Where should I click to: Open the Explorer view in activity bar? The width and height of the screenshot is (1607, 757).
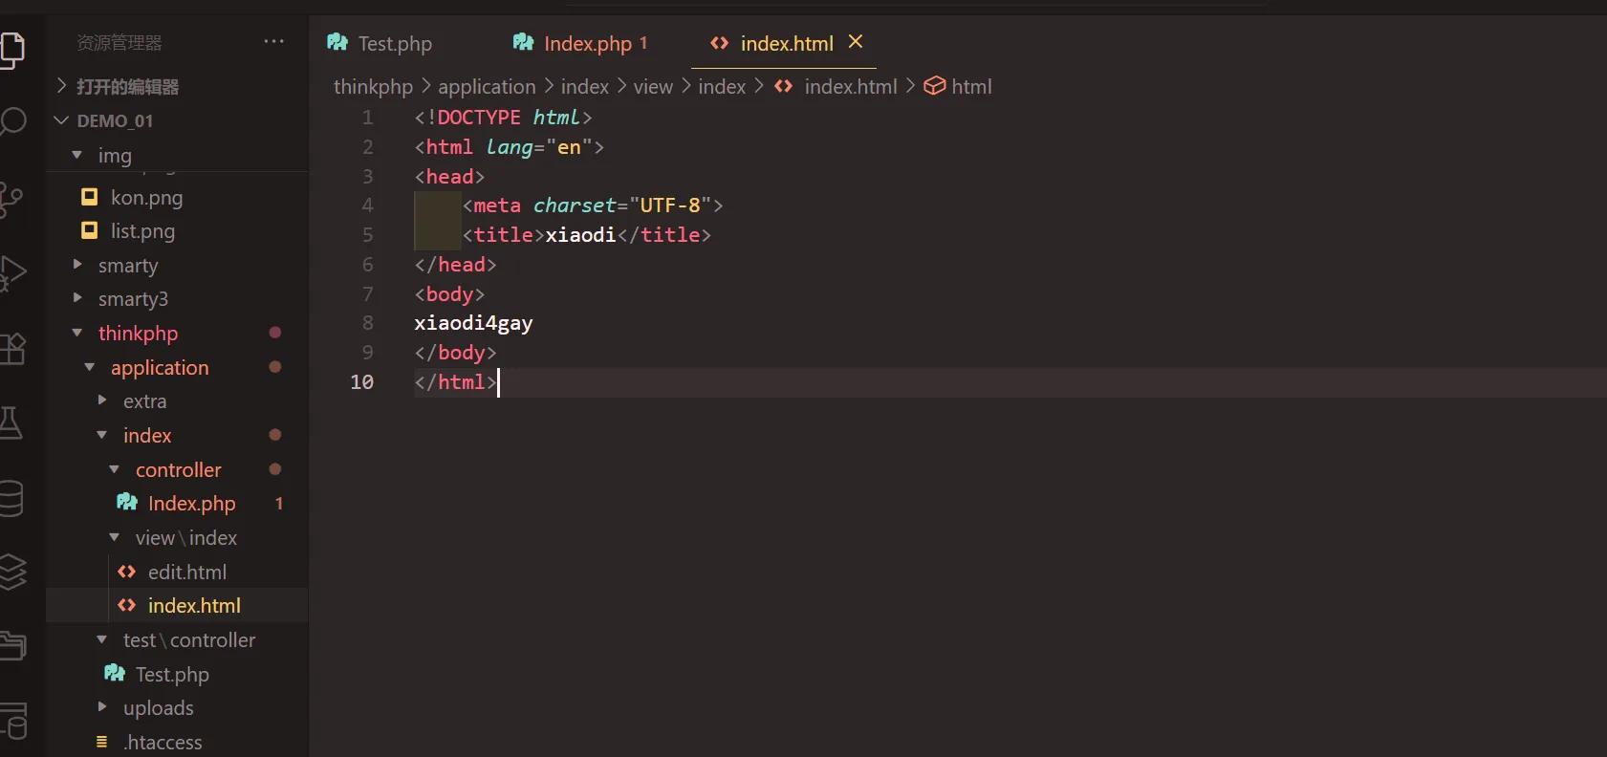11,49
